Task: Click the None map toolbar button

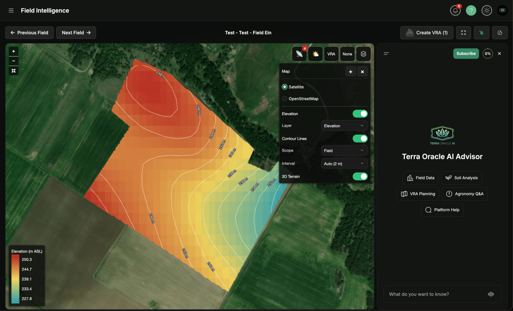Action: 347,54
